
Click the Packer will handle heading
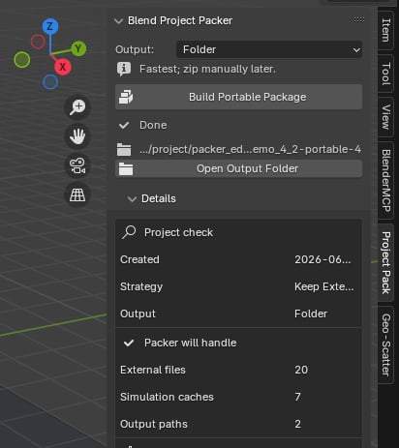pyautogui.click(x=191, y=343)
